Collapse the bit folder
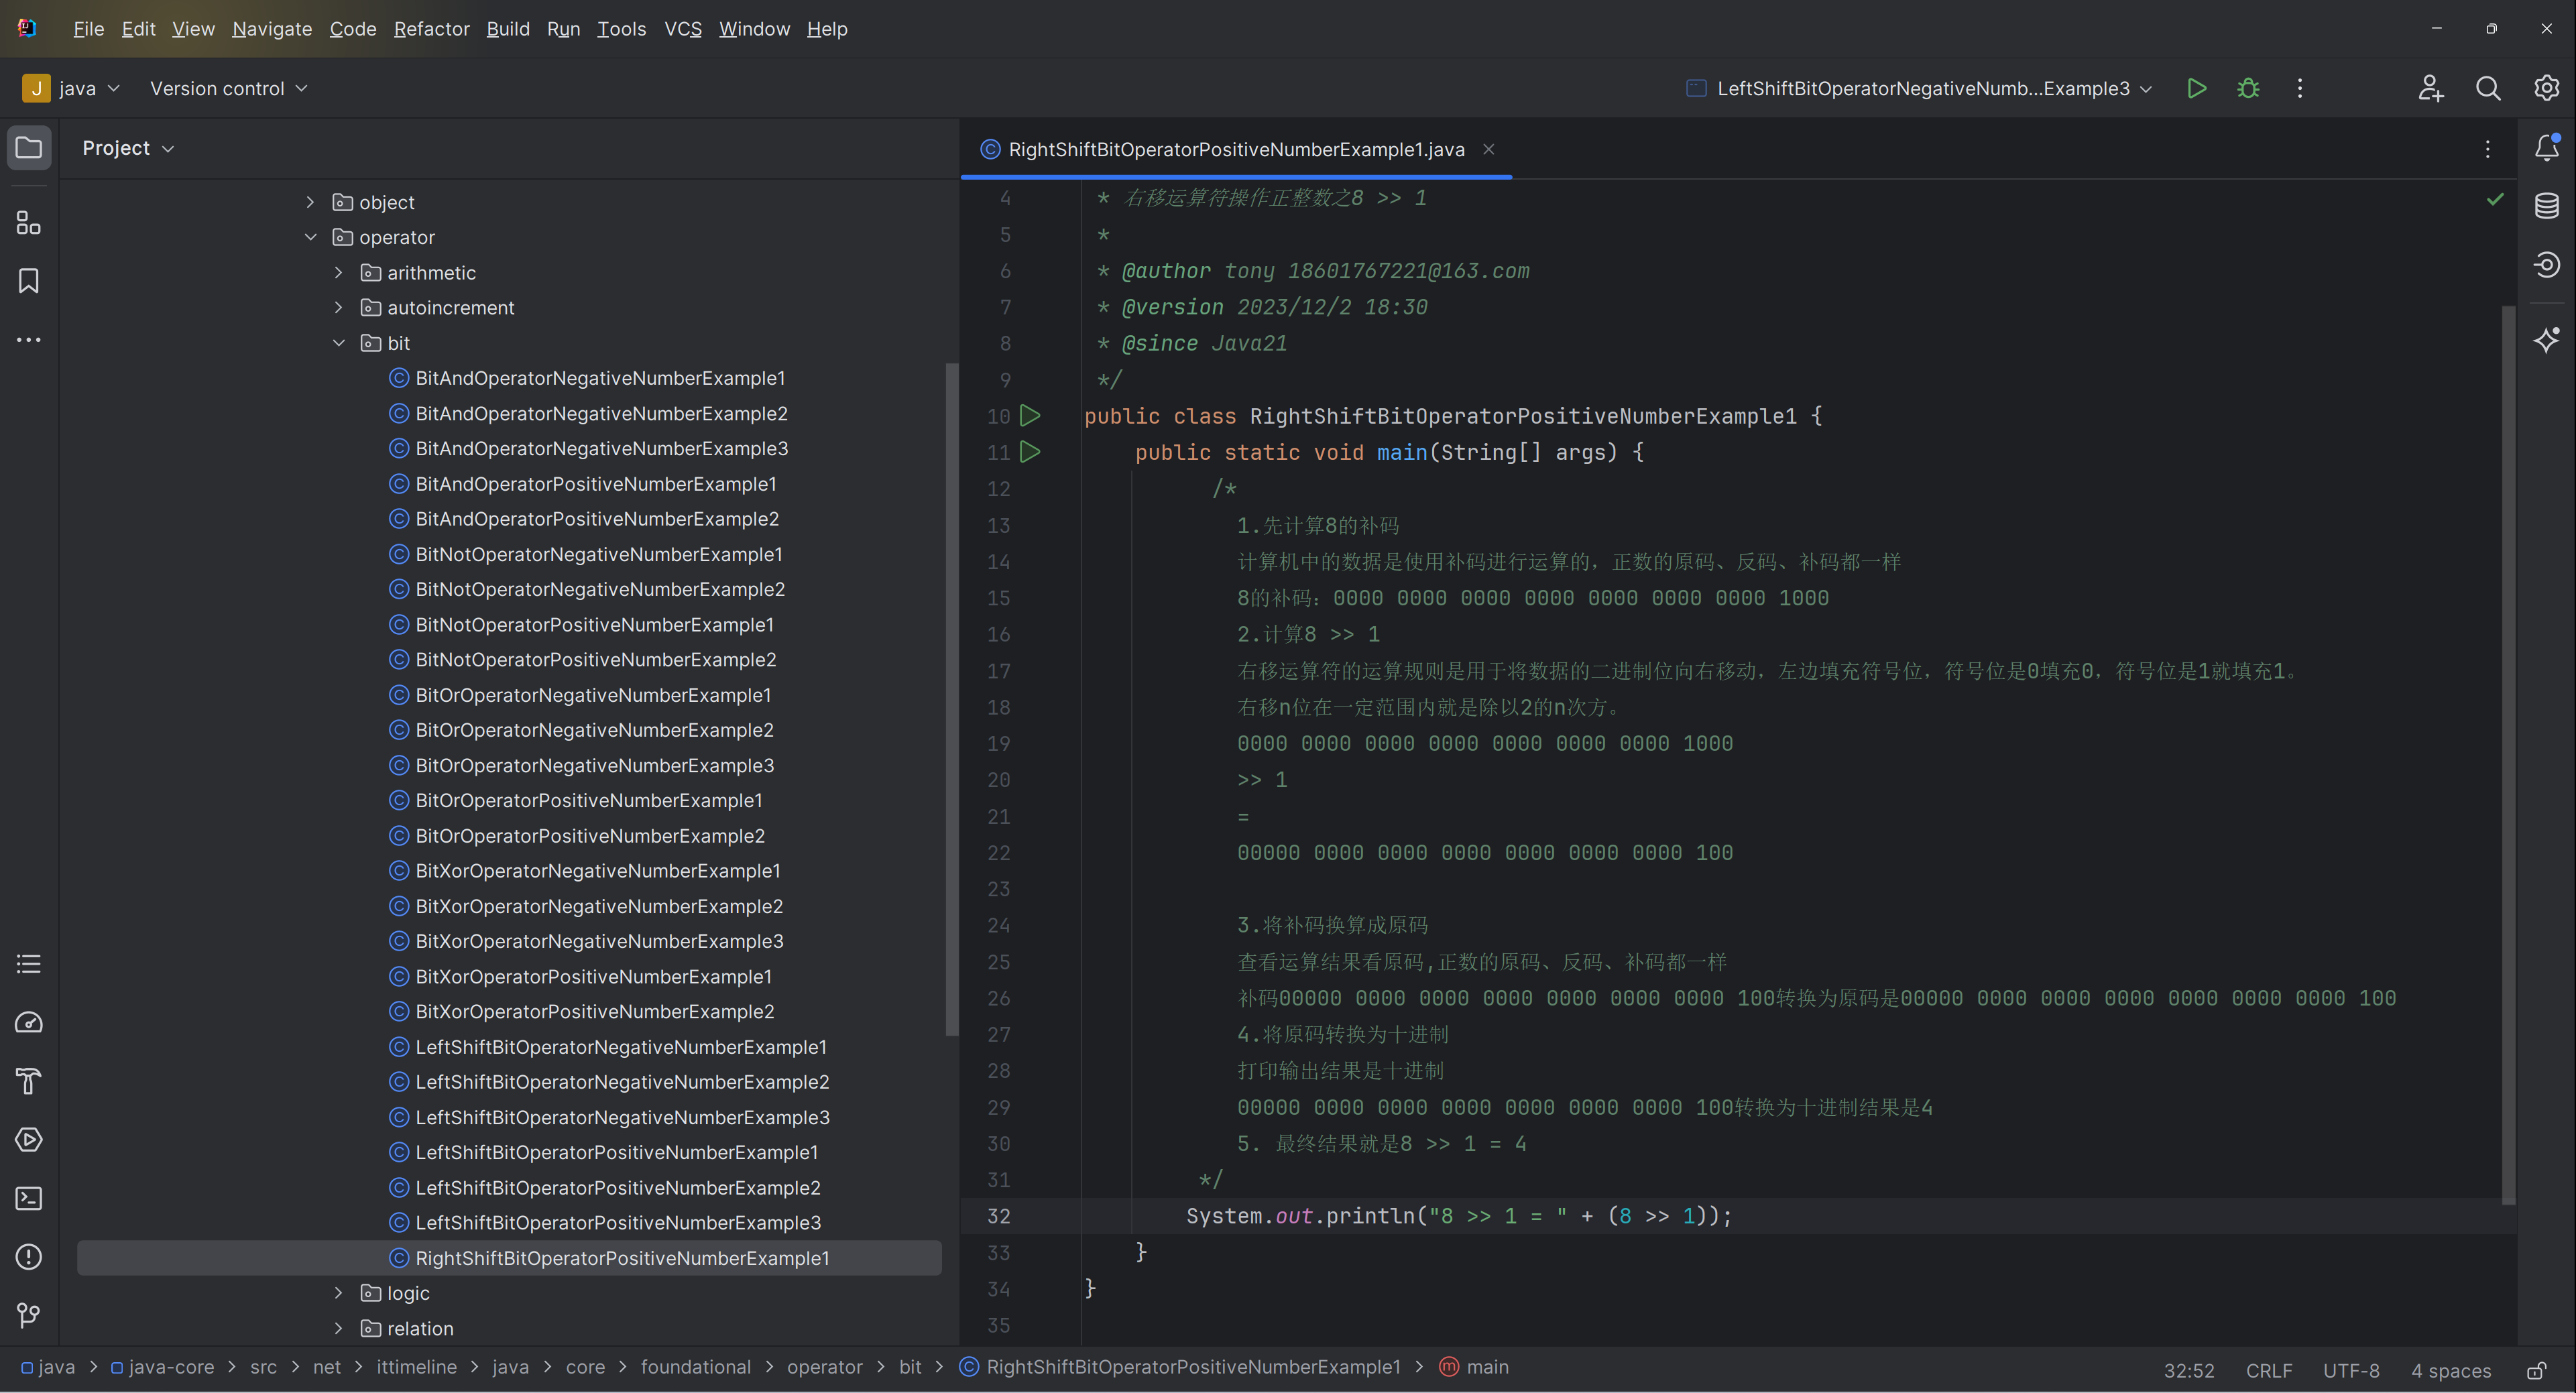This screenshot has width=2576, height=1393. (338, 343)
